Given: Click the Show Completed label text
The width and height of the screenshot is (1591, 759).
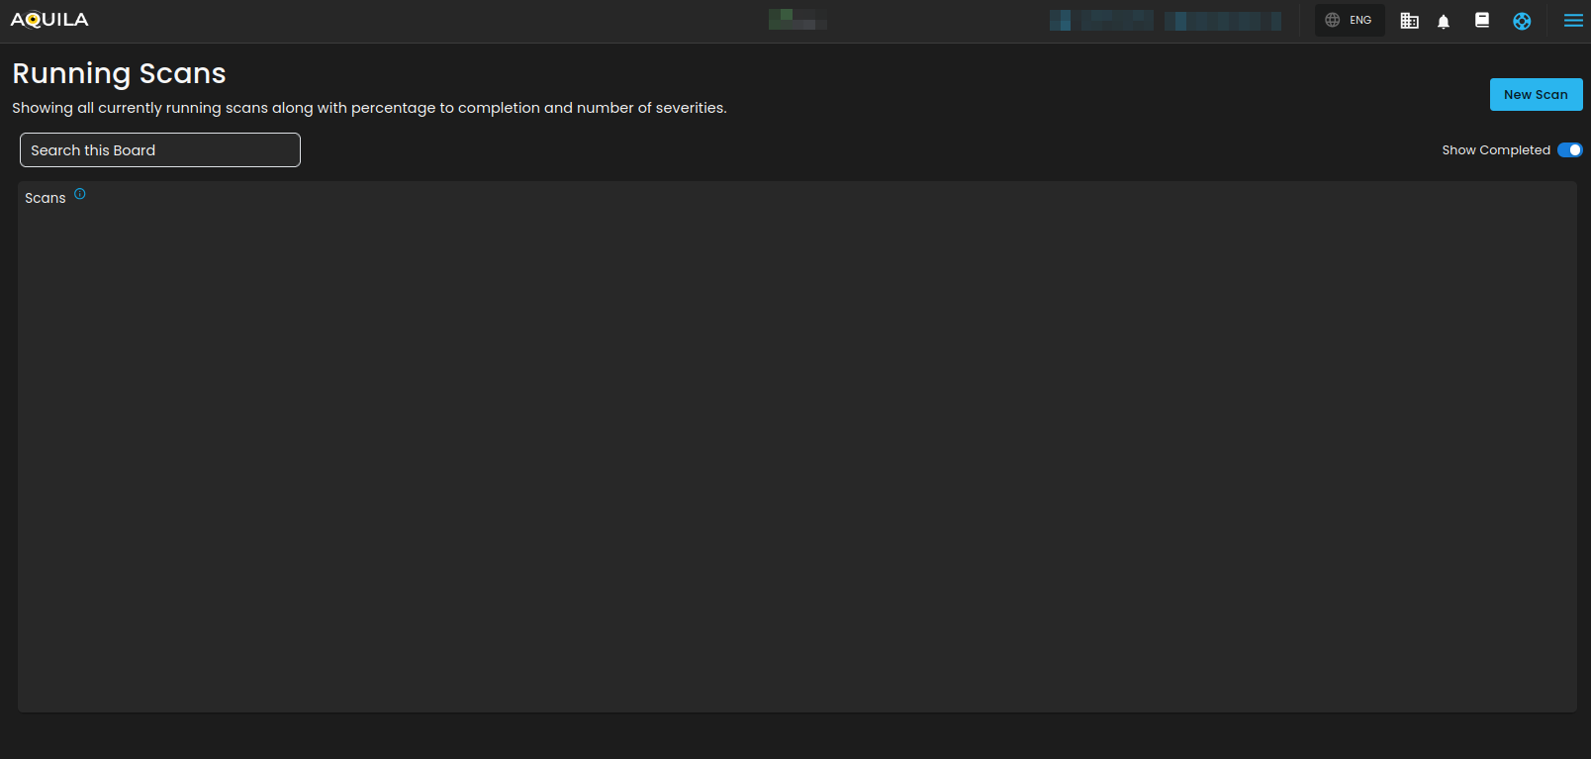Looking at the screenshot, I should tap(1495, 150).
